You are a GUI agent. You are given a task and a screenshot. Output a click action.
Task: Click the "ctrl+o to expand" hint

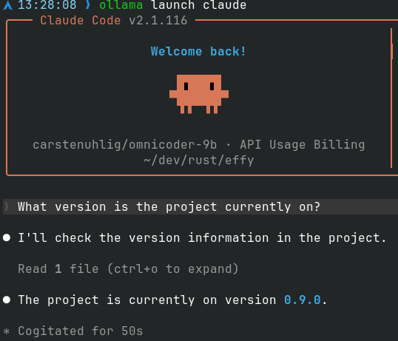(x=173, y=269)
